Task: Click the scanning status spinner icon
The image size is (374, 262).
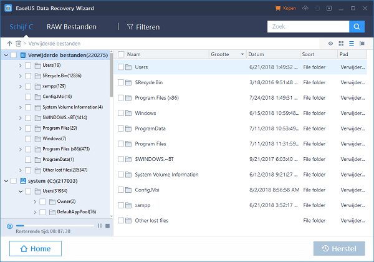Action: [10, 226]
